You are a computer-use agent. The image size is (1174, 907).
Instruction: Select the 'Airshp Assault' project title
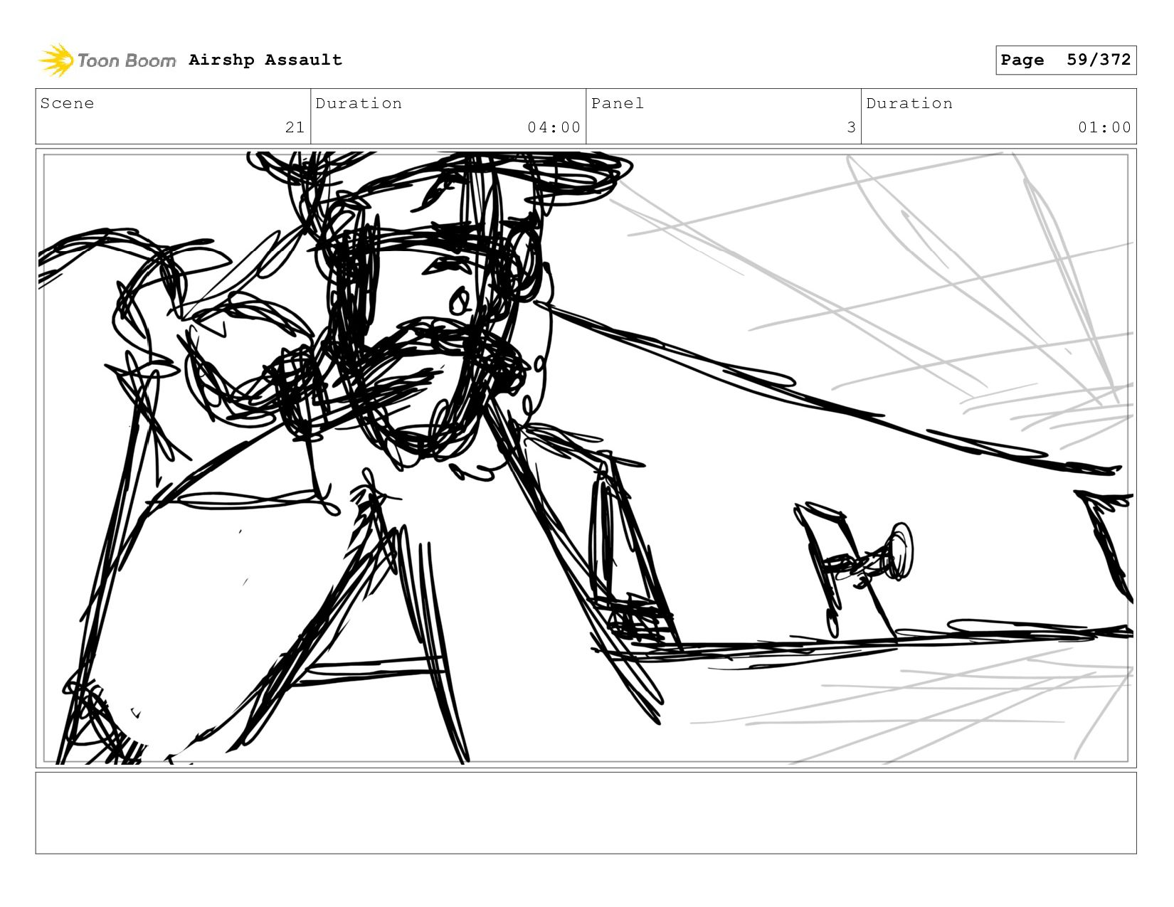[x=265, y=60]
